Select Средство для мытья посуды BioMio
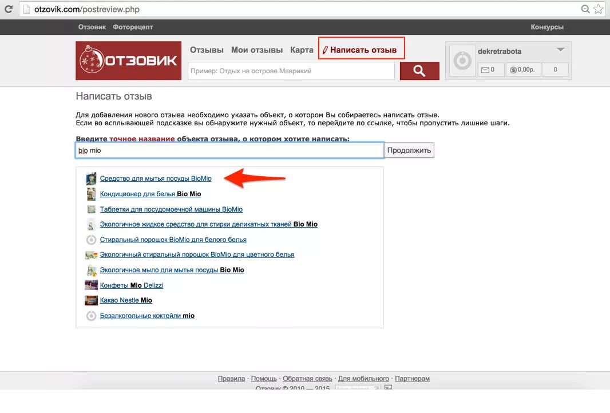Viewport: 610px width, 413px height. coord(156,178)
